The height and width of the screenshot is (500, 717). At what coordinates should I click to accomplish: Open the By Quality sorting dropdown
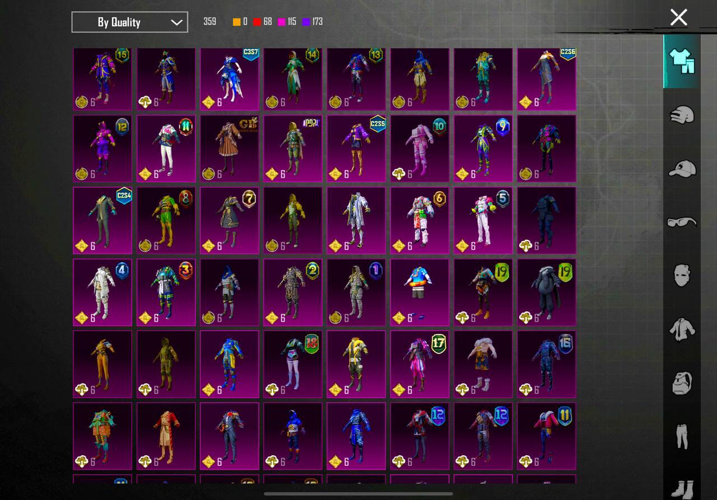(129, 22)
